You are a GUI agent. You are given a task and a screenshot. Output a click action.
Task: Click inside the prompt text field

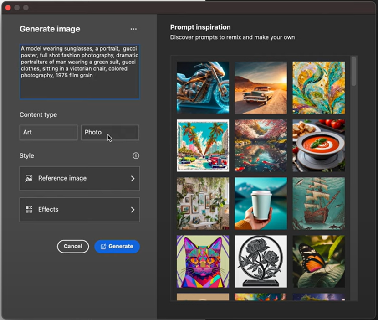79,71
